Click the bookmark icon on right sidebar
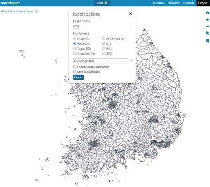The height and width of the screenshot is (187, 210). [x=207, y=41]
